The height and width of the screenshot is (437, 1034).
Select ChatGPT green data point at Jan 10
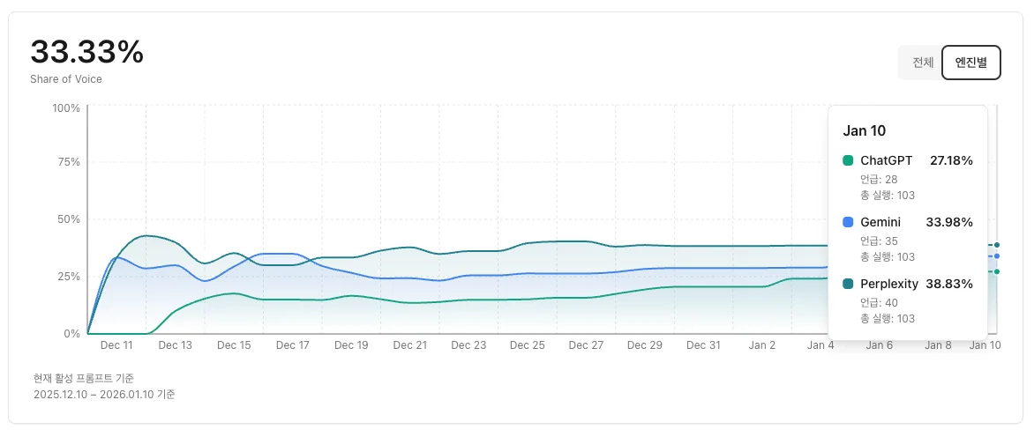click(x=997, y=271)
